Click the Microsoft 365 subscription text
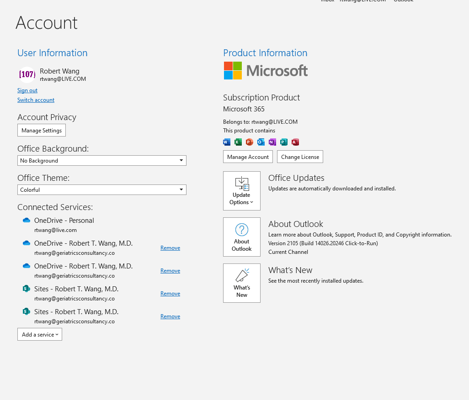 (244, 109)
